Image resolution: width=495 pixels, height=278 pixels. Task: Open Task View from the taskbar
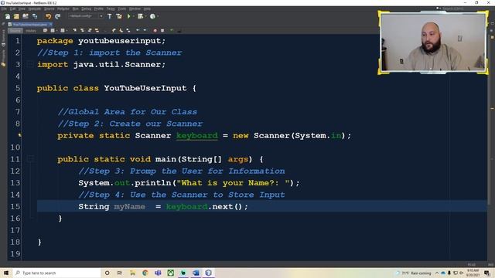(120, 273)
